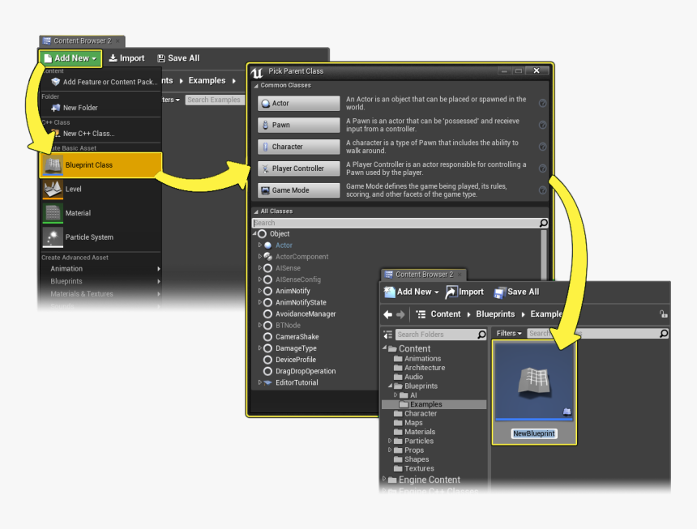Click the path picker icon before the Content breadcrumb
The width and height of the screenshot is (697, 529).
(421, 314)
